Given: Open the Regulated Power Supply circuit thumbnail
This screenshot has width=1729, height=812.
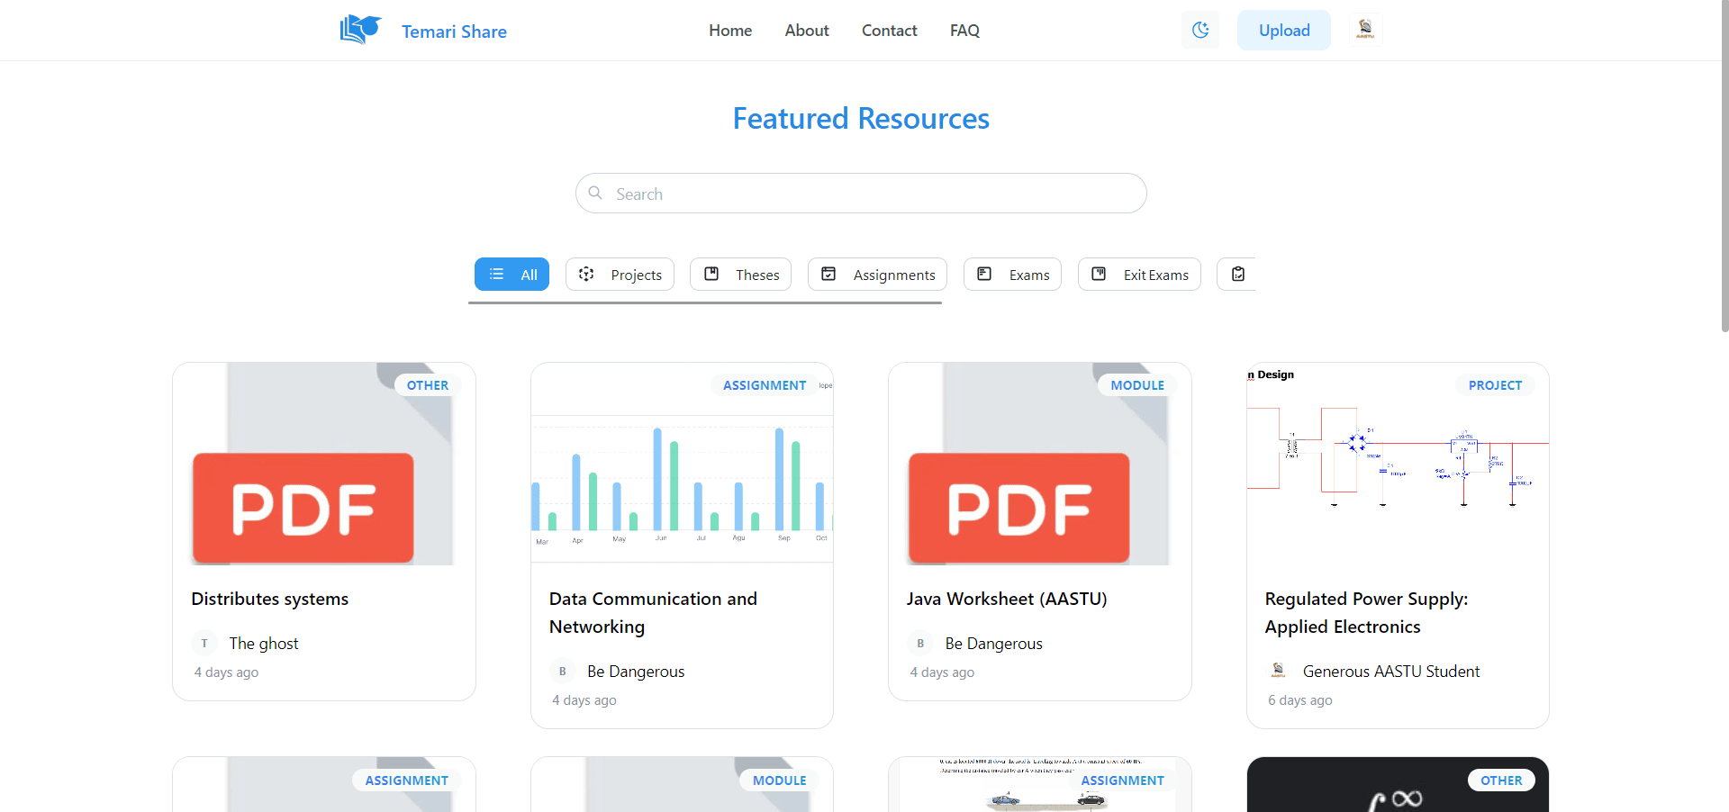Looking at the screenshot, I should click(x=1398, y=464).
